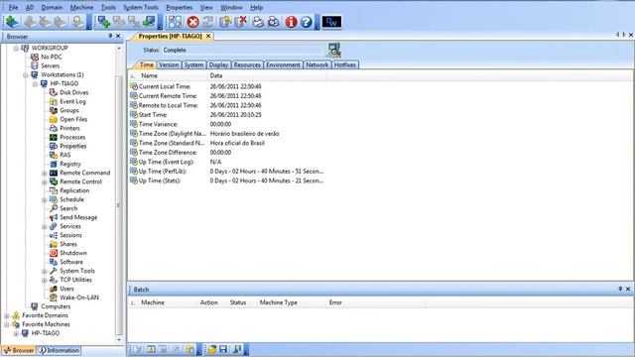The image size is (635, 357).
Task: Toggle auto-hide pin on Batch panel
Action: click(x=620, y=289)
